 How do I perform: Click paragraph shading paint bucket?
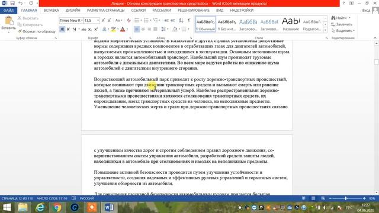click(175, 29)
